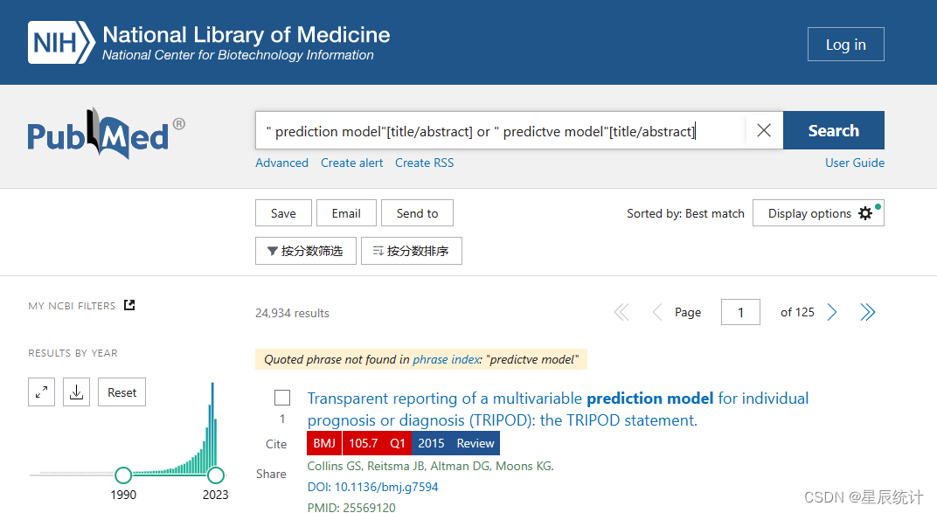Open the Advanced search link
This screenshot has height=513, width=937.
click(x=281, y=163)
